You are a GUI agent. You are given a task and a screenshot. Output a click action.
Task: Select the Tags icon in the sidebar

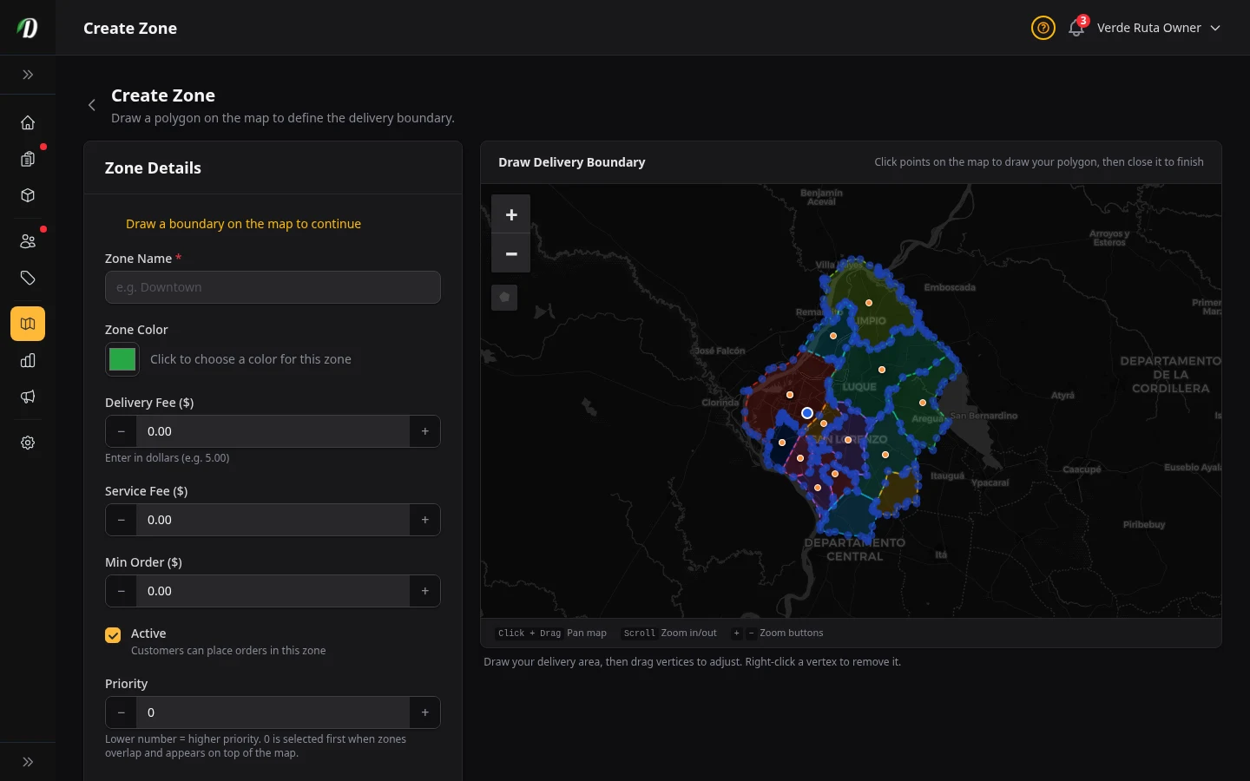pyautogui.click(x=28, y=278)
